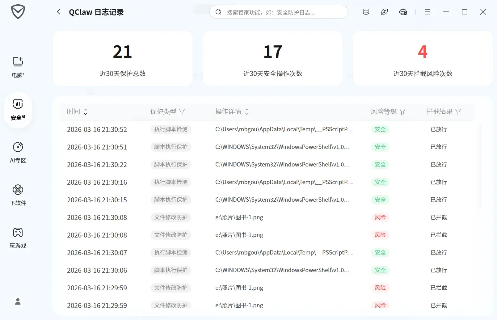Sort log entries by 时间 column
Screen dimensions: 497x320
point(86,112)
